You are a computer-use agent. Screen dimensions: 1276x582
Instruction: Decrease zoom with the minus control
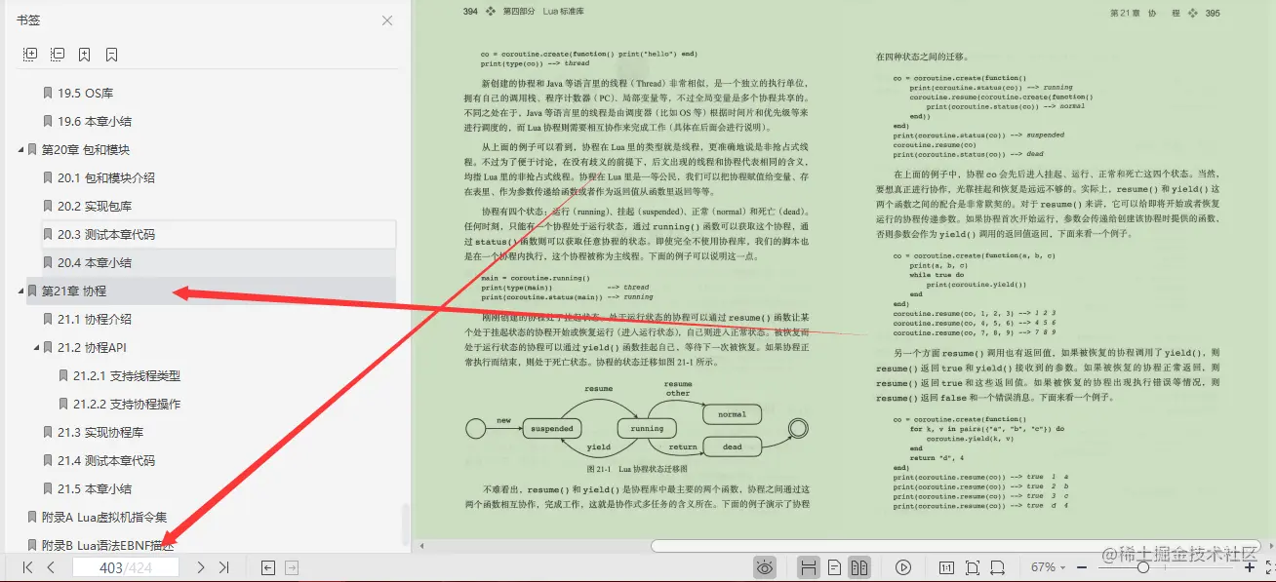coord(1081,566)
